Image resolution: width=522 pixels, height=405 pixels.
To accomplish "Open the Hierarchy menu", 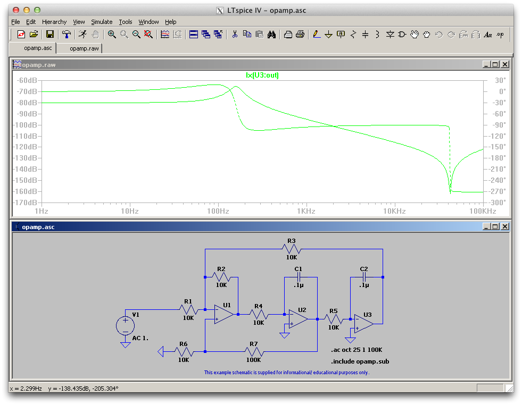I will coord(54,22).
